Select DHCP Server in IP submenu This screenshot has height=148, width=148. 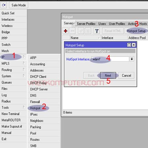(x=44, y=89)
